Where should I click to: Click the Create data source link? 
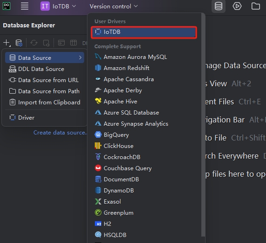click(x=60, y=133)
